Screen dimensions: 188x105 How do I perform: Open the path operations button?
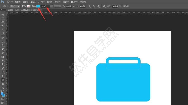89,6
